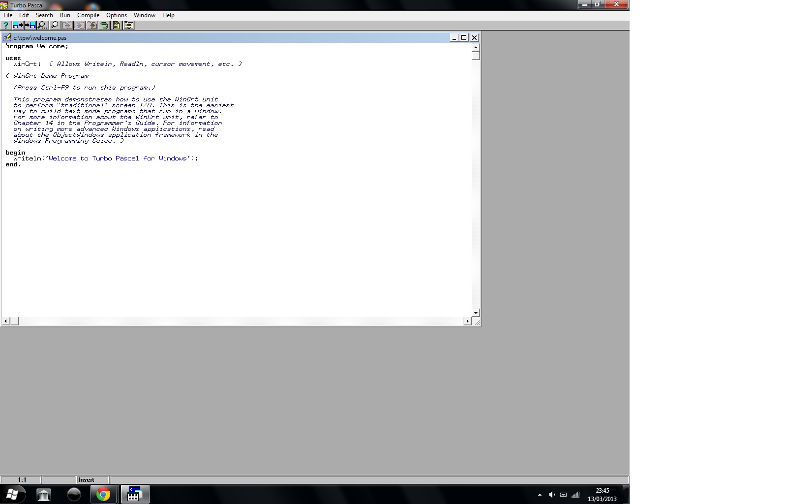Click the 'uses' keyword in the code

(x=13, y=58)
